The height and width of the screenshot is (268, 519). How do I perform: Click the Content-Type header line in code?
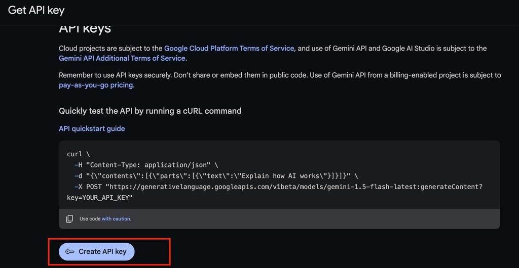pos(146,165)
